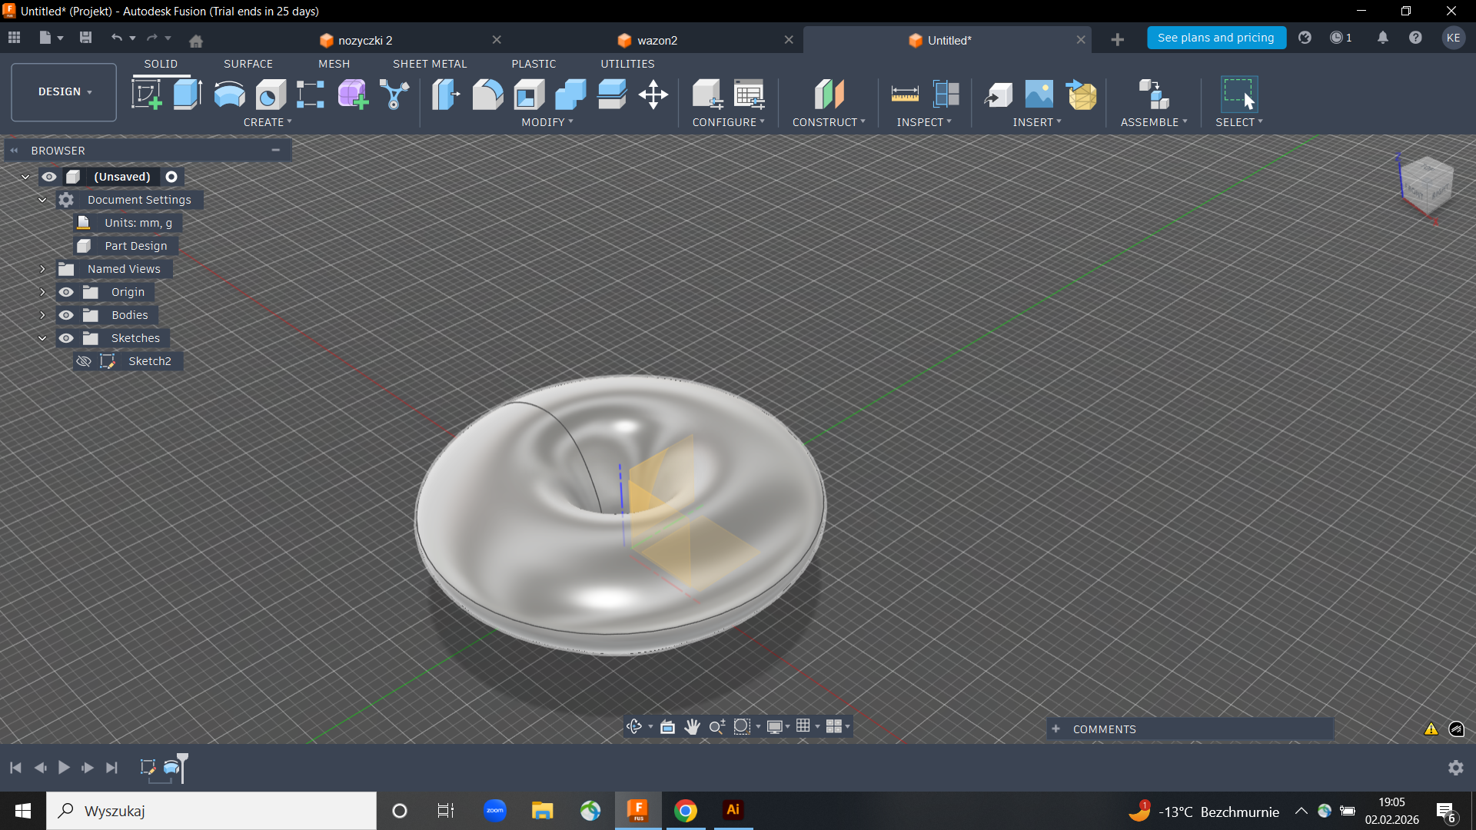Screen dimensions: 1476x830
Task: Hide the Bodies folder visibility
Action: 66,315
